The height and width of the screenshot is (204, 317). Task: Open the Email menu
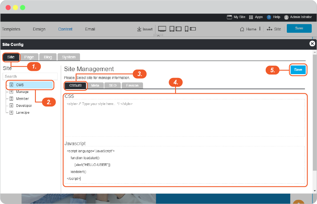point(90,29)
